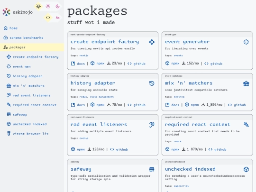This screenshot has height=192, width=256.
Task: Open docs for create endpoint factory
Action: coord(78,64)
